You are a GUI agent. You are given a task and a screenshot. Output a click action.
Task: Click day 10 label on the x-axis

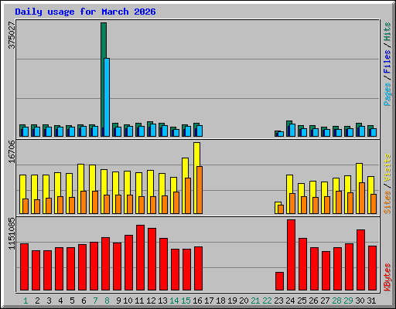pos(128,301)
